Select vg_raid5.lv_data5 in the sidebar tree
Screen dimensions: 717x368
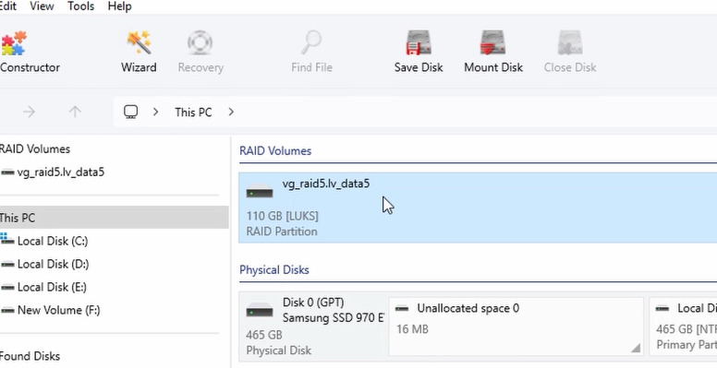60,172
